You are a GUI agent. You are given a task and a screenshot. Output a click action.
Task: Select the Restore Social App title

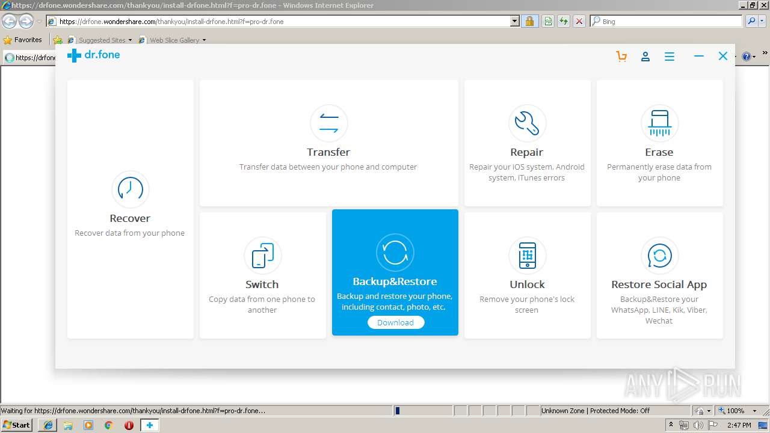(659, 284)
